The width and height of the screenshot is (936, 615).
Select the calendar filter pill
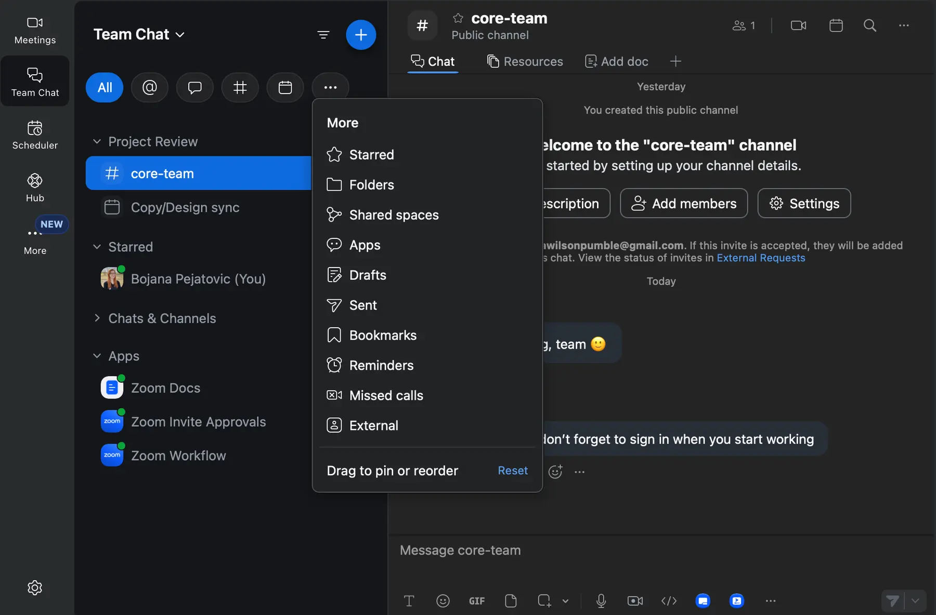tap(285, 87)
